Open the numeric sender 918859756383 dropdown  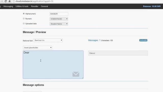pyautogui.click(x=59, y=19)
